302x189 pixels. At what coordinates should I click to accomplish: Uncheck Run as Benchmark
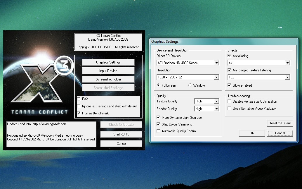pos(79,113)
